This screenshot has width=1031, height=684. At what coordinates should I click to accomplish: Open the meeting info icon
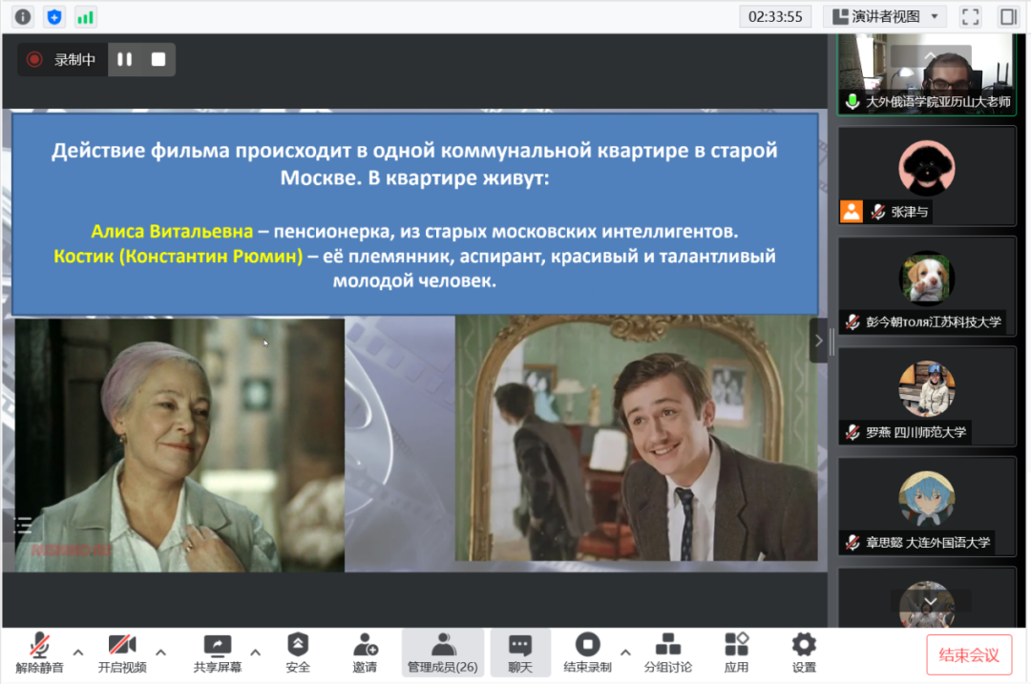coord(23,16)
